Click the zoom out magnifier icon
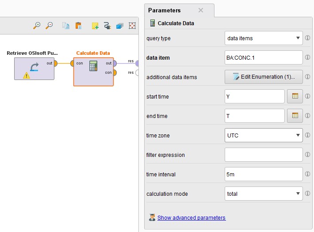 pos(49,26)
